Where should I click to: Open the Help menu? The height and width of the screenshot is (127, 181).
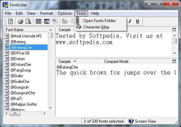tap(95, 13)
